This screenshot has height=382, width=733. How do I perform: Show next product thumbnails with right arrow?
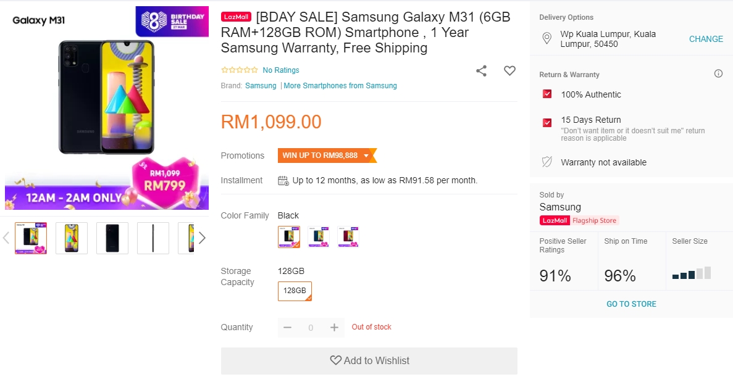201,238
